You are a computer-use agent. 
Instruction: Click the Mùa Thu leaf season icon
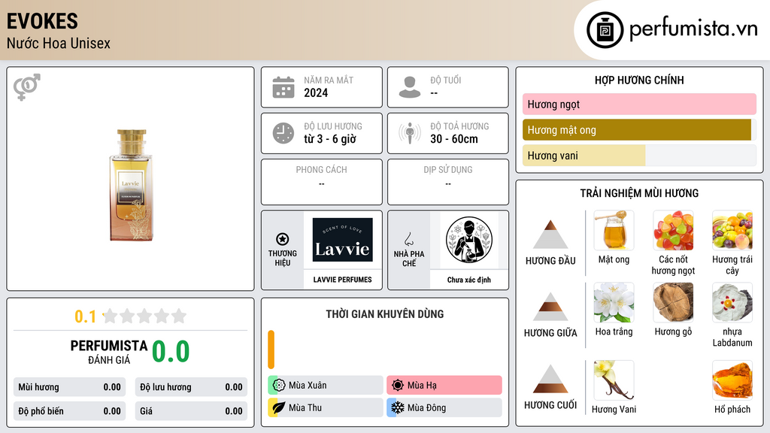279,407
